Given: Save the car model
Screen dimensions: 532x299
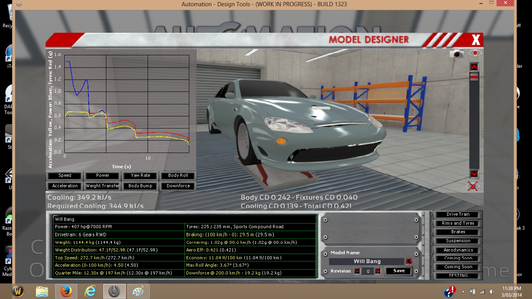Looking at the screenshot, I should click(x=398, y=271).
